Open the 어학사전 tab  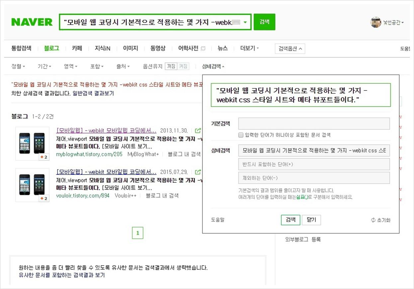coord(188,48)
